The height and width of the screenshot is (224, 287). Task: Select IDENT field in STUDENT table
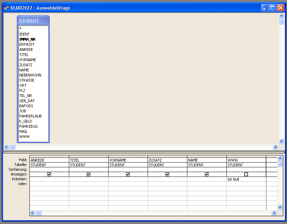[x=33, y=34]
